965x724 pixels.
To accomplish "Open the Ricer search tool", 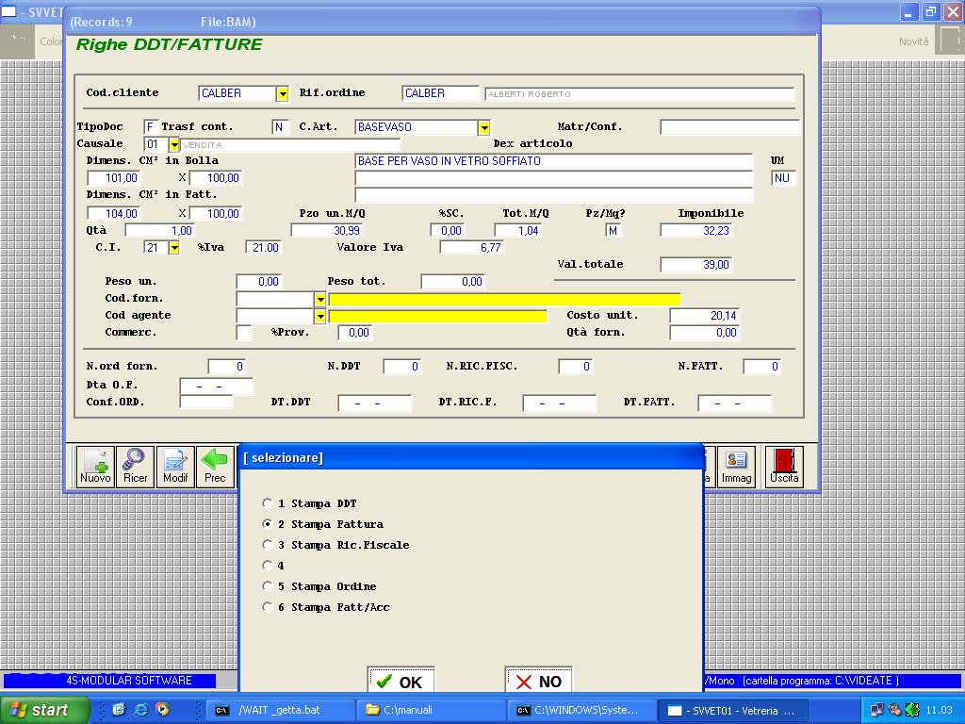I will pos(136,468).
